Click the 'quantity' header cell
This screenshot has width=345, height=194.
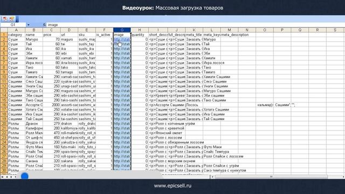pos(140,34)
